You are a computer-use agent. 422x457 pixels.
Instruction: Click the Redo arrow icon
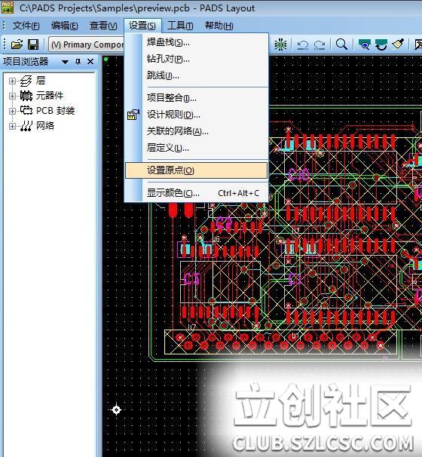[320, 44]
